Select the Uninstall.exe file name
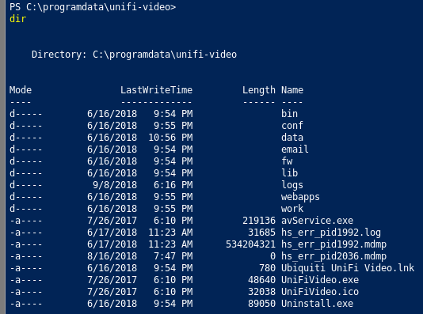This screenshot has height=314, width=423. (317, 303)
